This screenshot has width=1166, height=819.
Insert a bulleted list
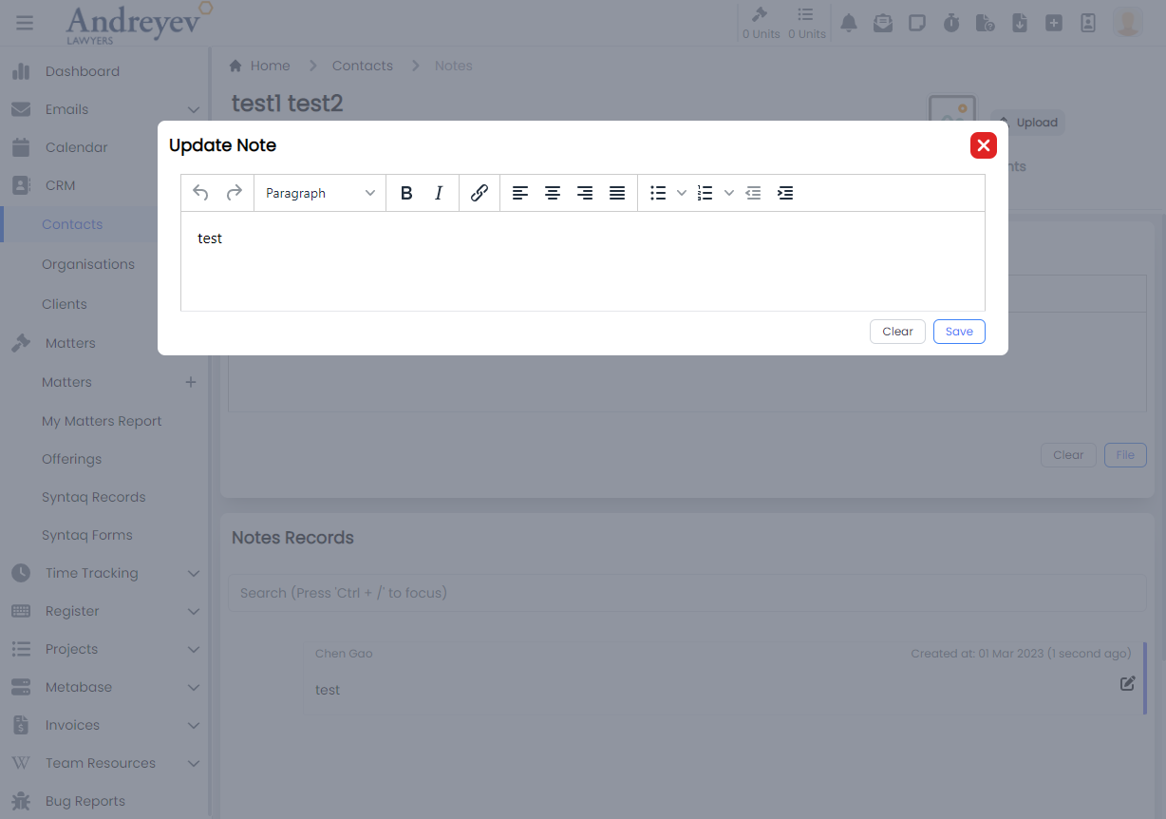click(x=658, y=193)
